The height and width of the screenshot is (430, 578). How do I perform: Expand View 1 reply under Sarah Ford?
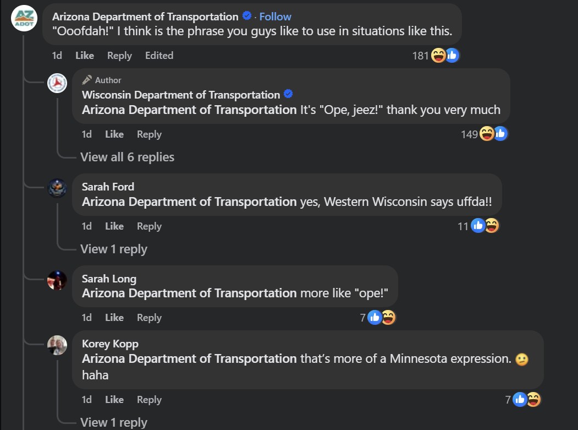pyautogui.click(x=113, y=249)
